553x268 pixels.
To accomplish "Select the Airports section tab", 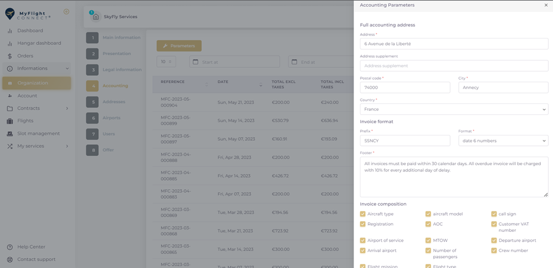I will pyautogui.click(x=111, y=118).
